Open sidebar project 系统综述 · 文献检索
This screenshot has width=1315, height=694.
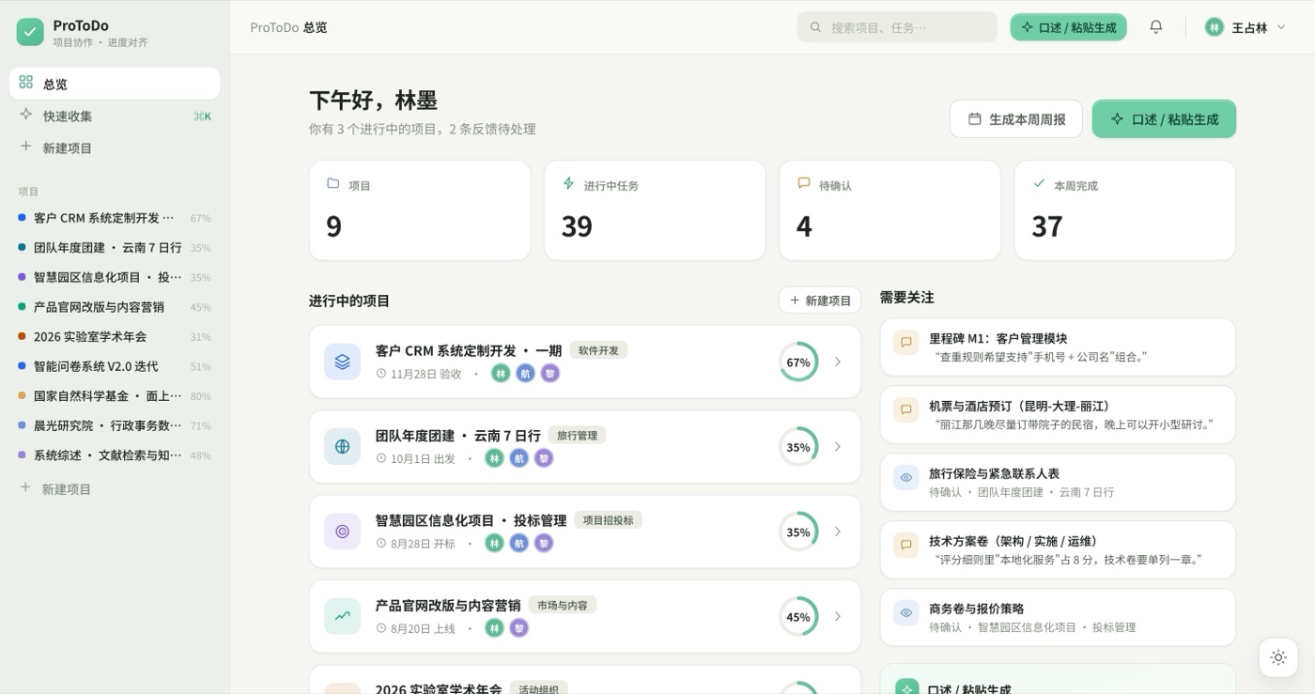pos(115,455)
